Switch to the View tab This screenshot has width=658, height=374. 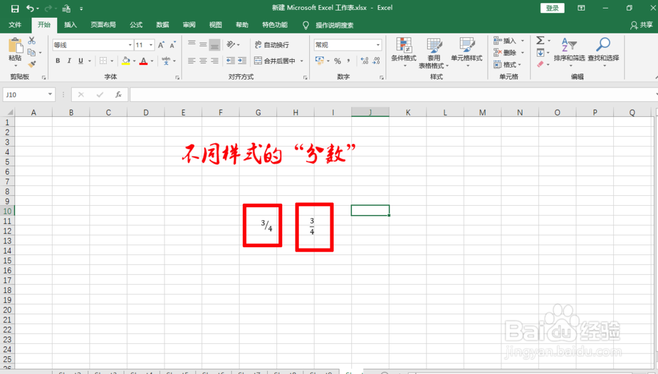215,25
